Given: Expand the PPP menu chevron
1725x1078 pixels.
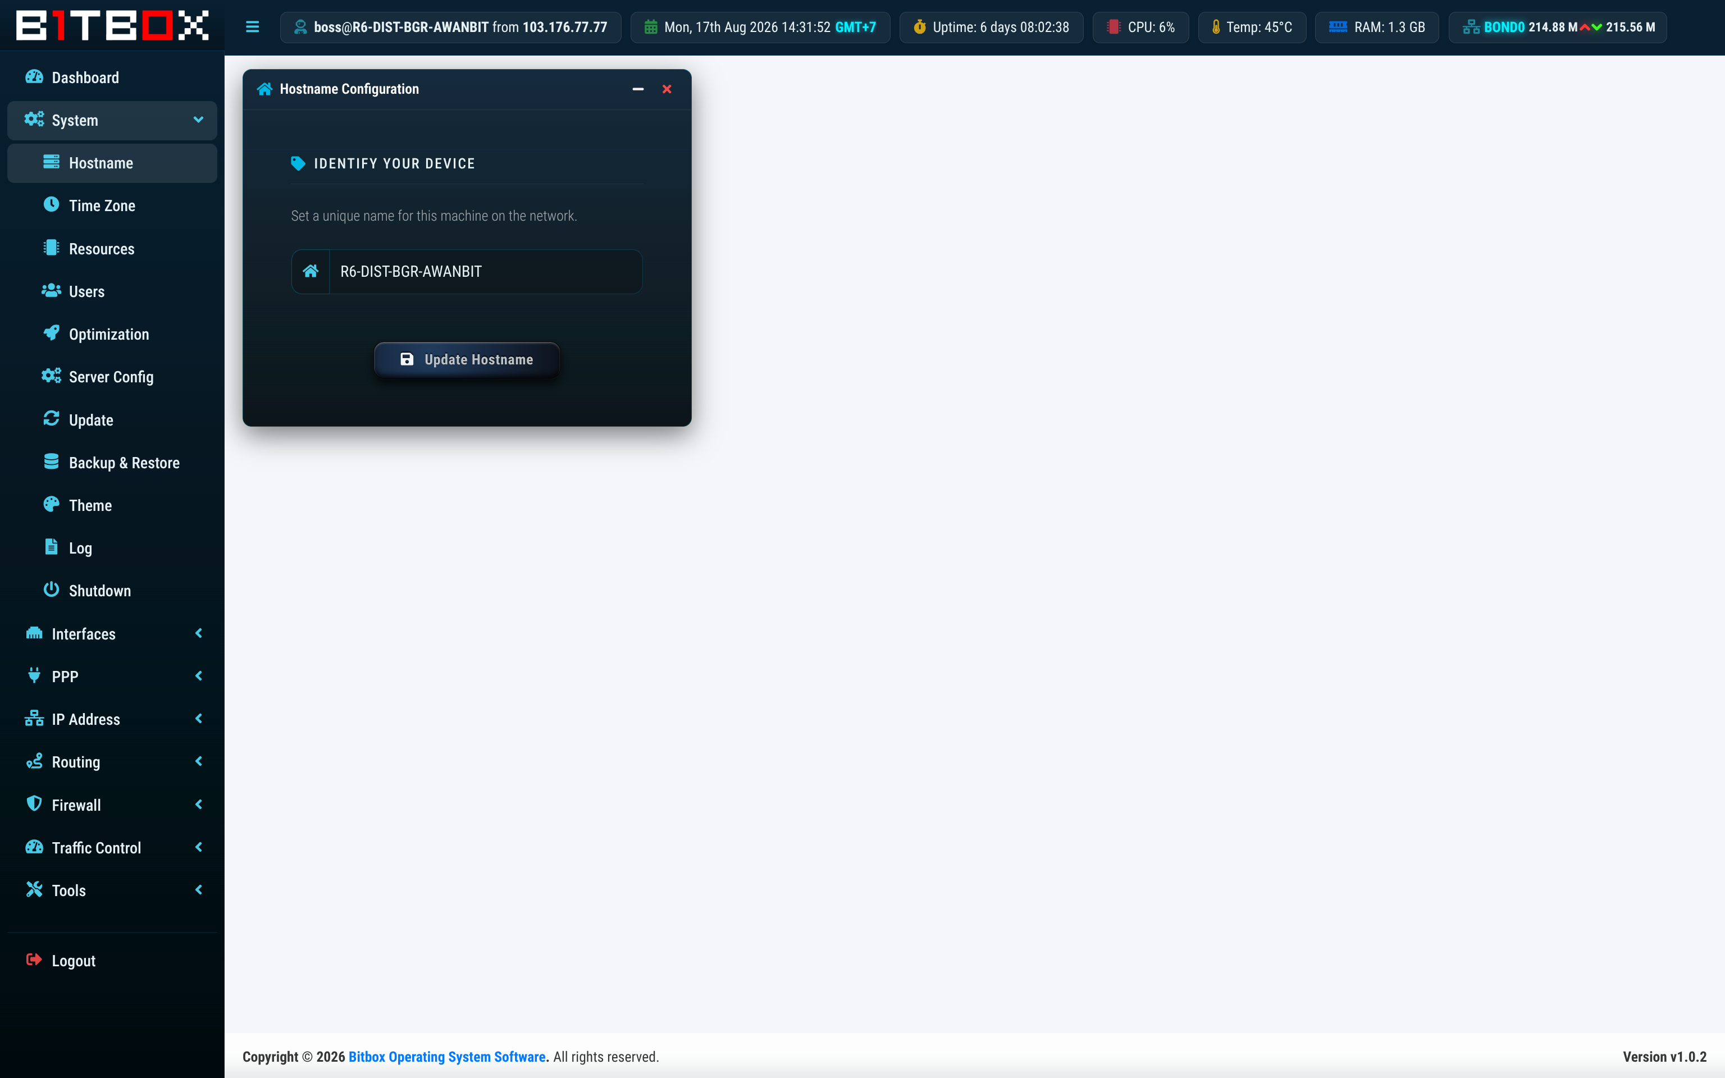Looking at the screenshot, I should [x=198, y=676].
